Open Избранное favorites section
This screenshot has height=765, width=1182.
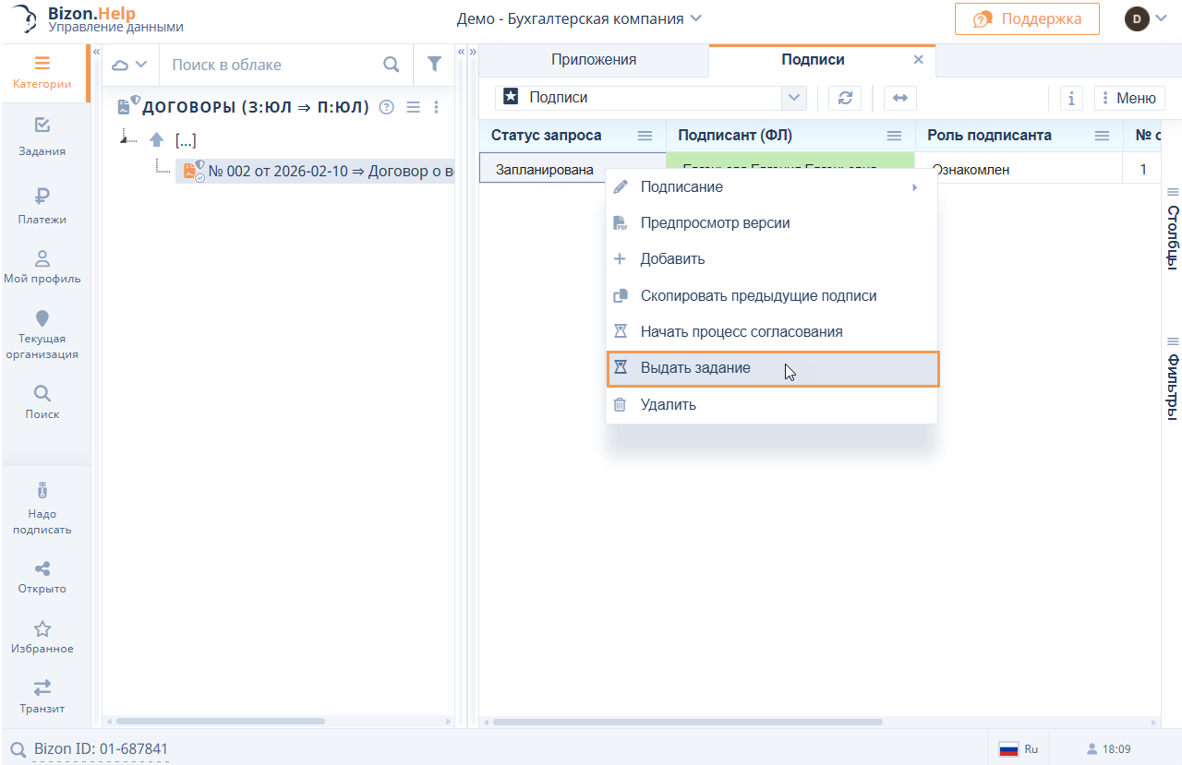[42, 637]
